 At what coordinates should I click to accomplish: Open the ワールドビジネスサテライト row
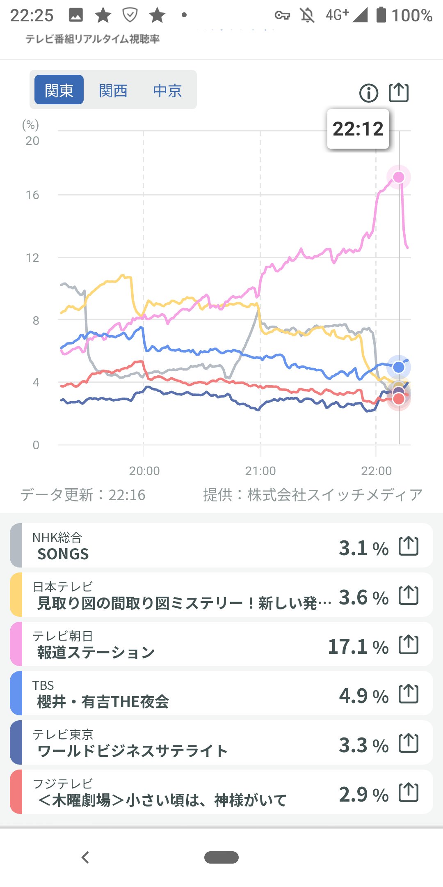[x=185, y=743]
